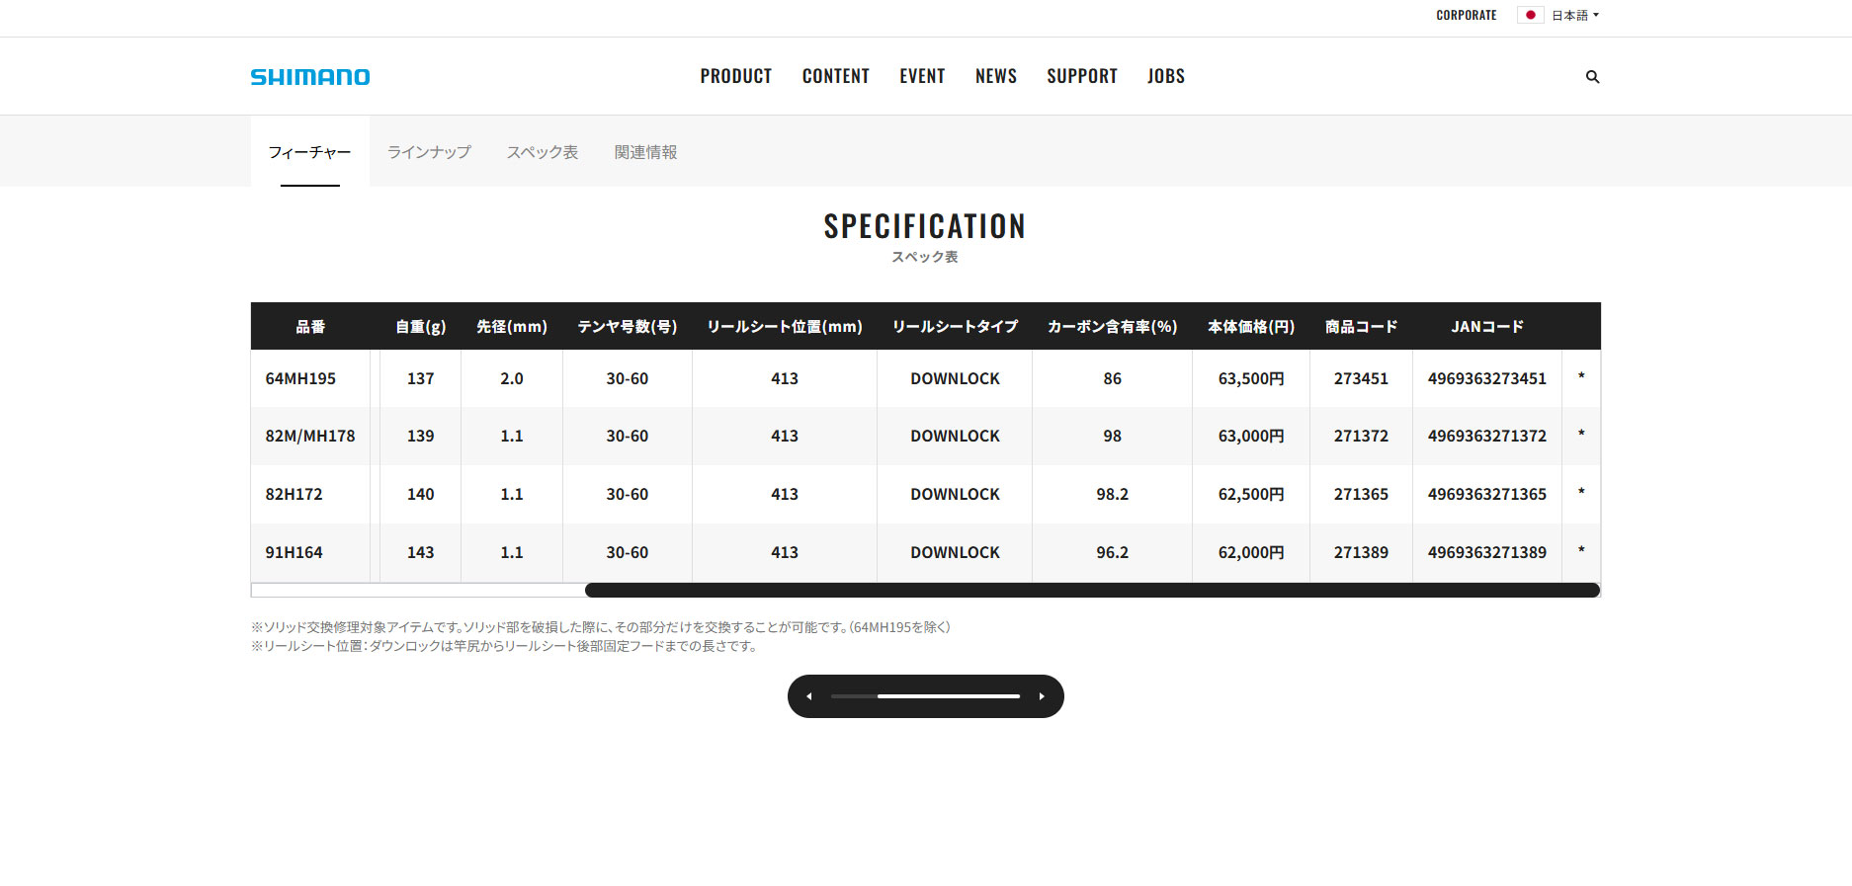Follow the CORPORATE link
Viewport: 1852px width, 886px height.
tap(1467, 15)
